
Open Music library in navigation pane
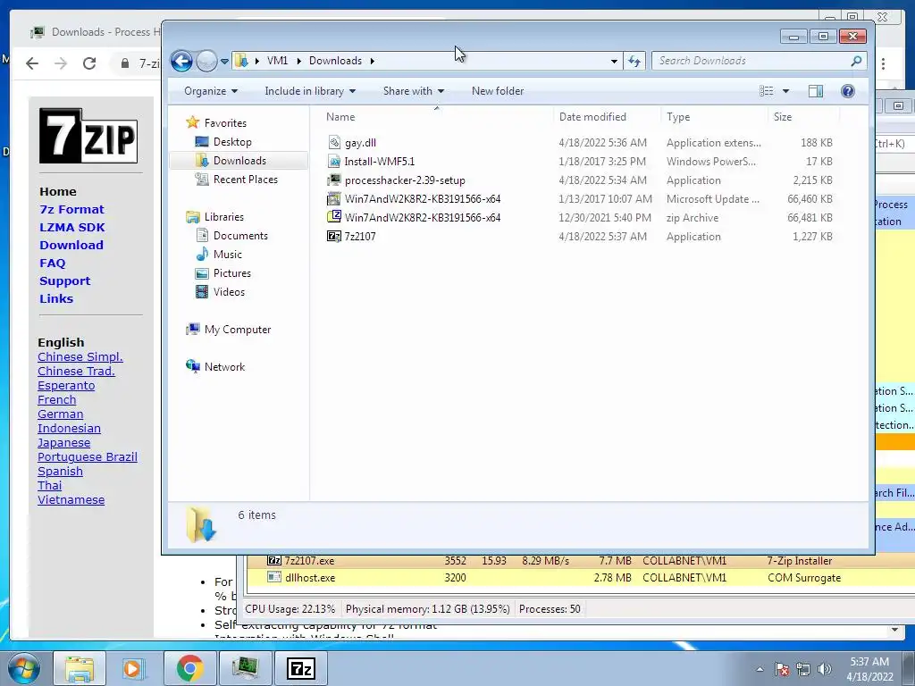pyautogui.click(x=228, y=255)
